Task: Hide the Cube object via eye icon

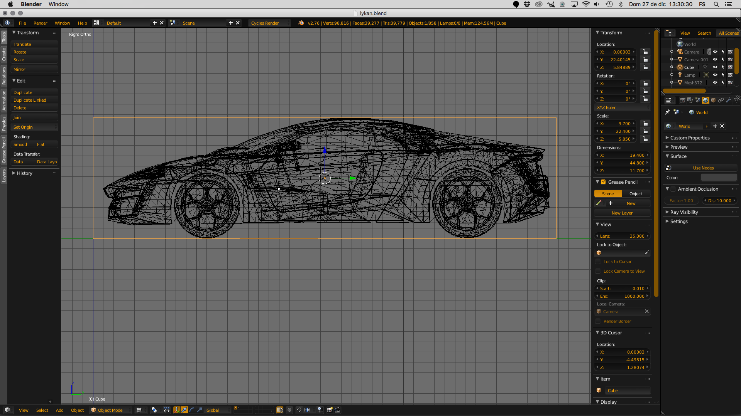Action: coord(715,67)
